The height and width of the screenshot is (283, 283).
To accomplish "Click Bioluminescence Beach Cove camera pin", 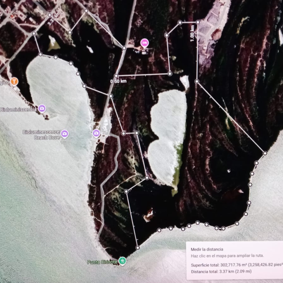I will [x=65, y=134].
